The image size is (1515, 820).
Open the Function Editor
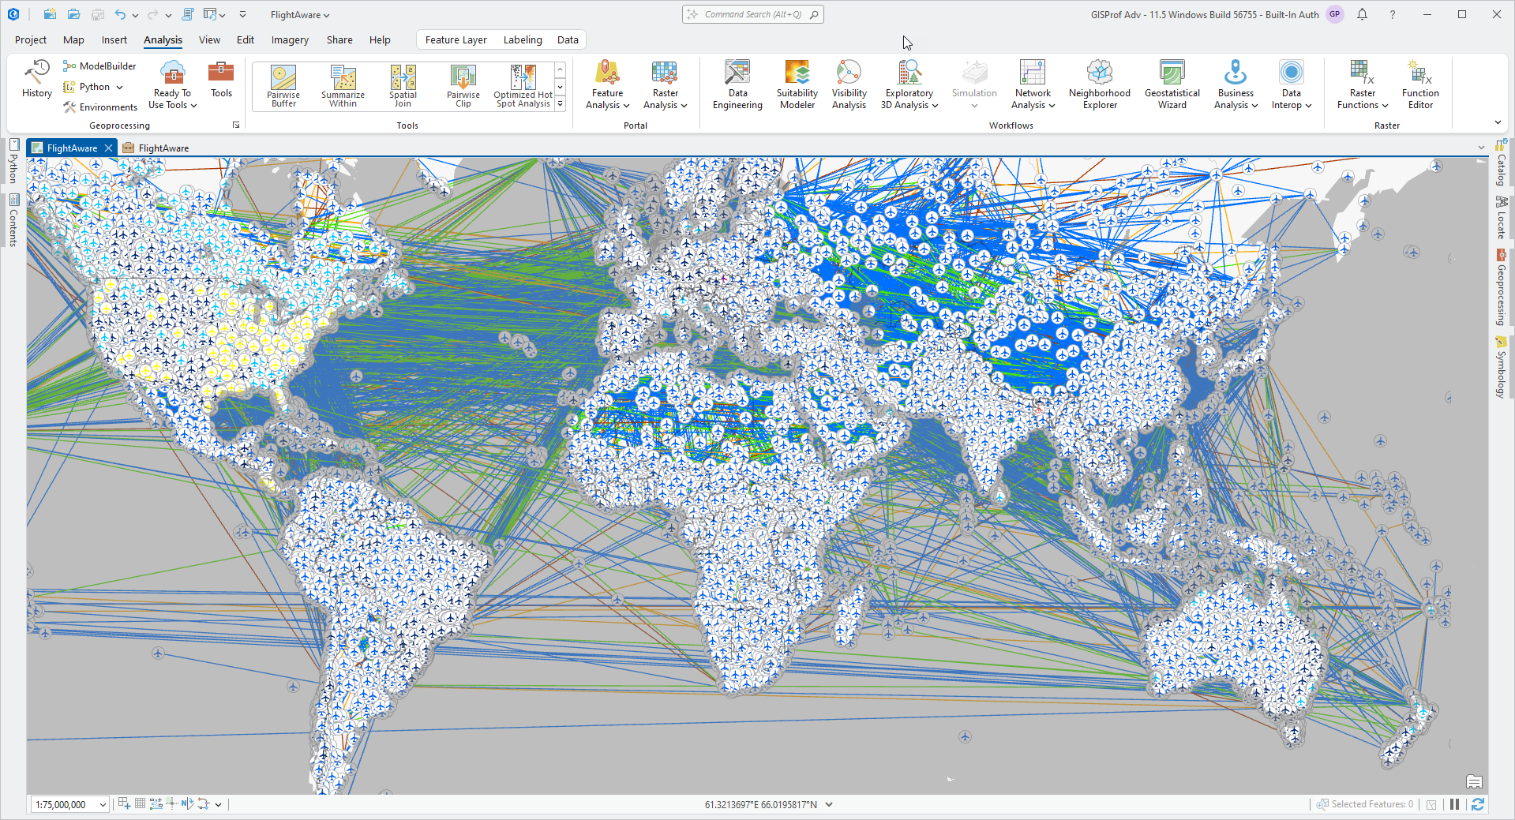[x=1419, y=84]
